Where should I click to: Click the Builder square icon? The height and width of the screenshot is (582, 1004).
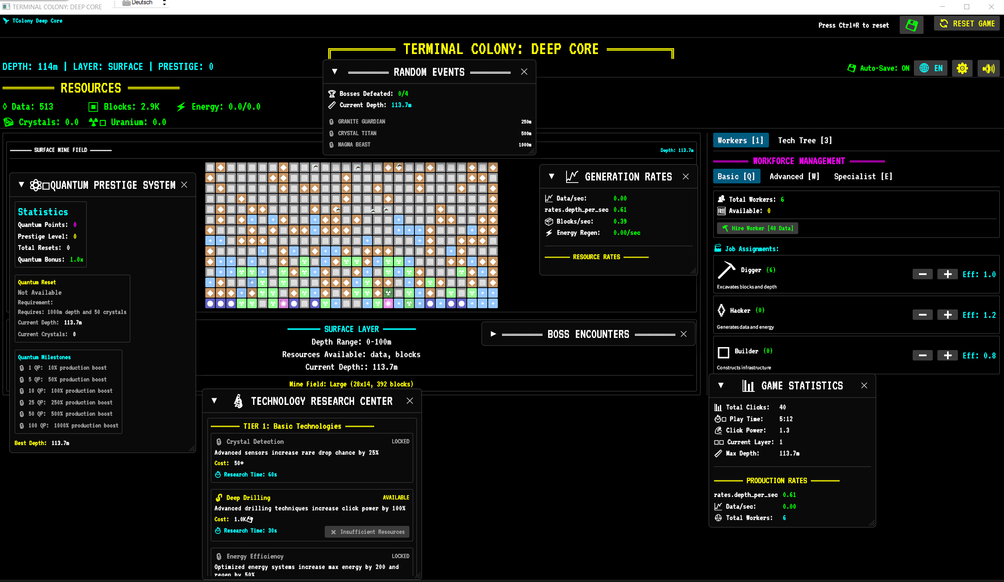click(723, 352)
